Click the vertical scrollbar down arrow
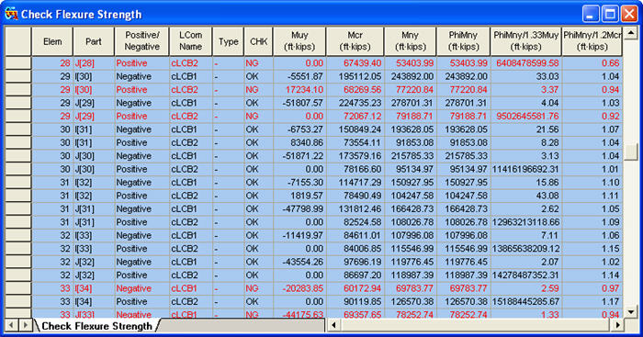This screenshot has width=643, height=337. pyautogui.click(x=632, y=311)
